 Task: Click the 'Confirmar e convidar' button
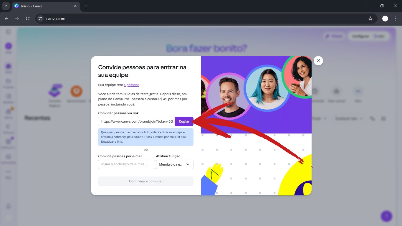coord(146,181)
